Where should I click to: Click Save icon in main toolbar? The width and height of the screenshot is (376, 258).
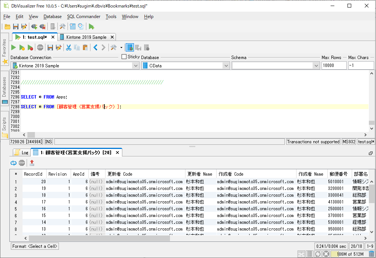(x=16, y=26)
